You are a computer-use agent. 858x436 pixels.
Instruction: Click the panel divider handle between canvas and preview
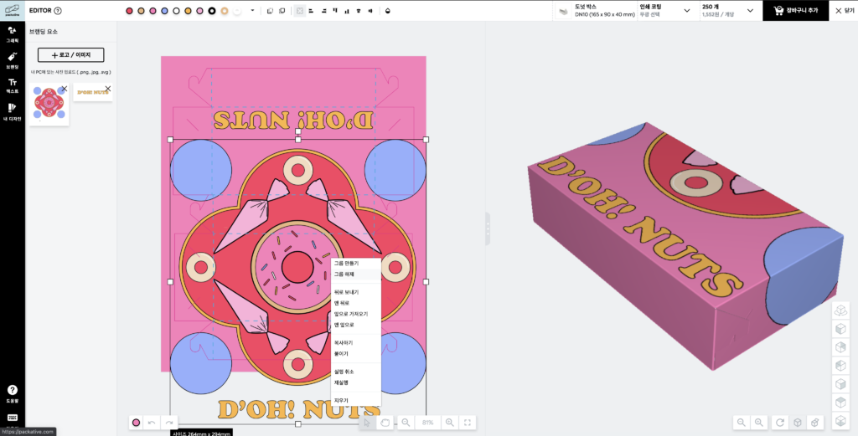click(x=488, y=228)
